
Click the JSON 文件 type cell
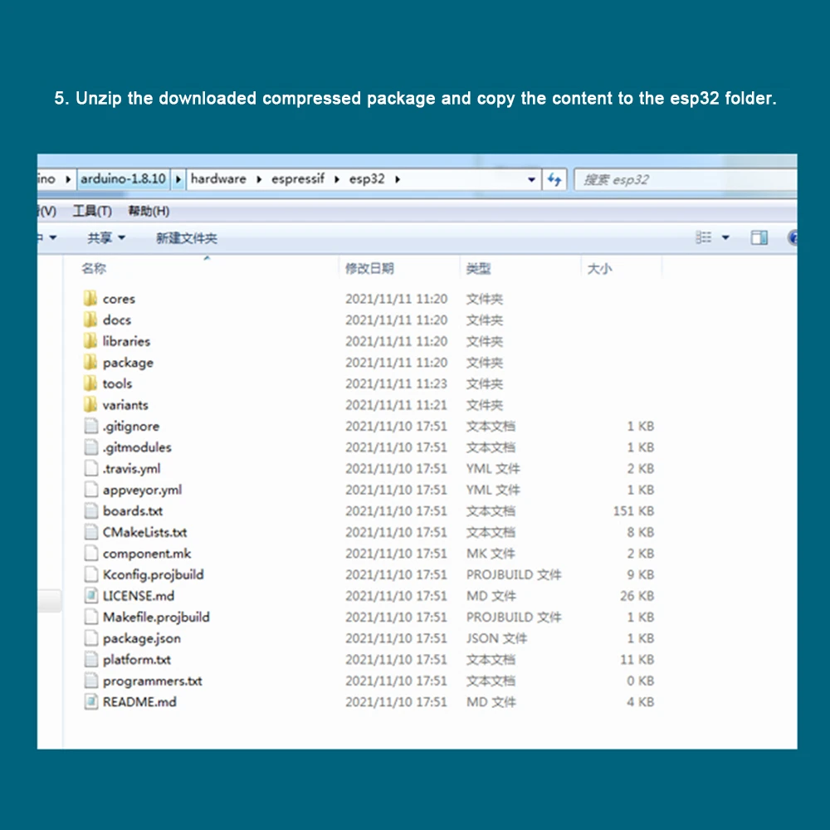(496, 638)
